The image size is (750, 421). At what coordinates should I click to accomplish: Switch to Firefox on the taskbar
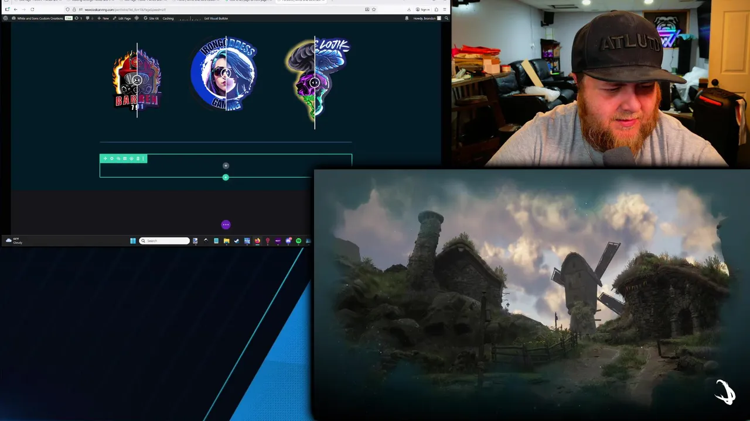pos(257,241)
